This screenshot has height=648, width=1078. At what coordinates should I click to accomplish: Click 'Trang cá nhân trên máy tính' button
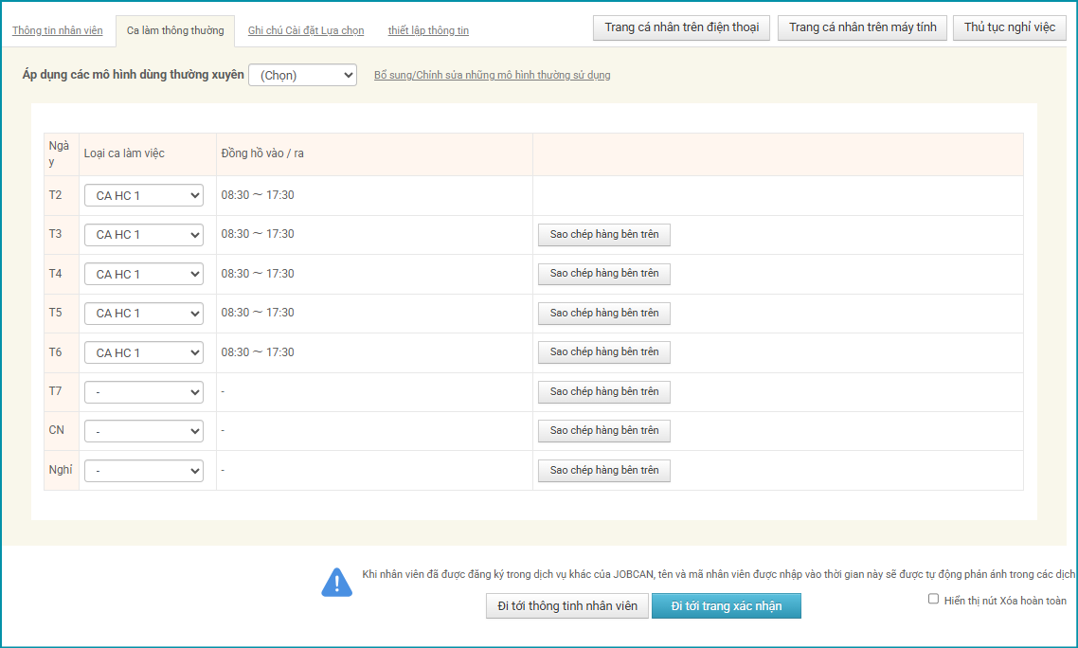862,27
